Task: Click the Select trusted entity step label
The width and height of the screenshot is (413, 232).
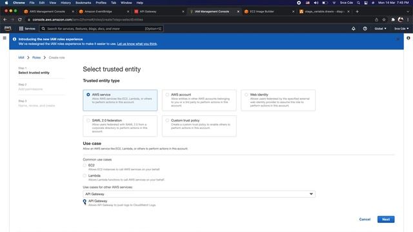Action: 34,73
